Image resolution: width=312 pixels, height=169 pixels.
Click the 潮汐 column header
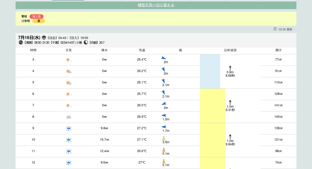[278, 50]
